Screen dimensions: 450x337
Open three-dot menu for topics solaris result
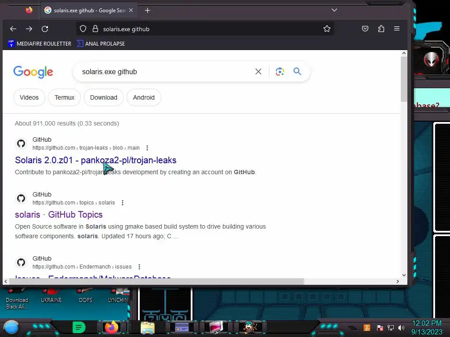tap(123, 203)
